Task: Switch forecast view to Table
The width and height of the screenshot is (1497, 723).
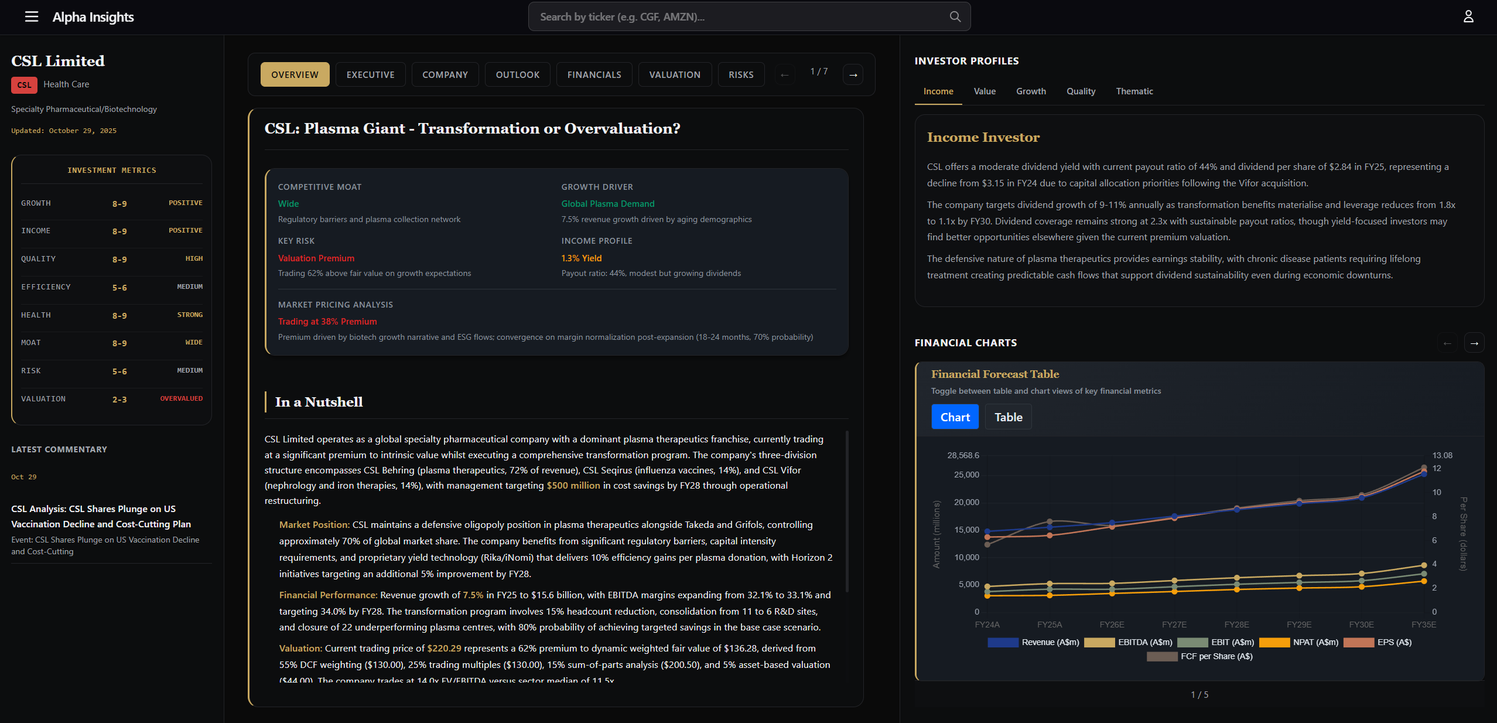Action: click(x=1007, y=417)
